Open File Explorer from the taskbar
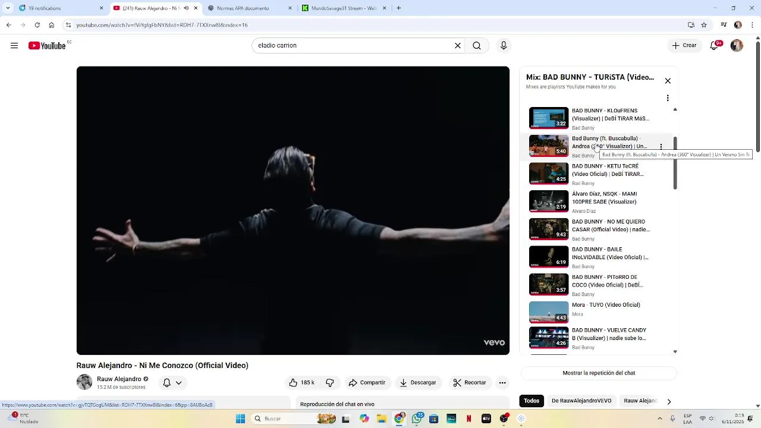Viewport: 761px width, 428px height. 382,418
